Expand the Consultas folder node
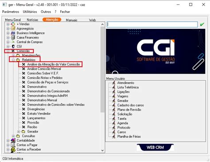210x162 pixels. click(x=13, y=136)
